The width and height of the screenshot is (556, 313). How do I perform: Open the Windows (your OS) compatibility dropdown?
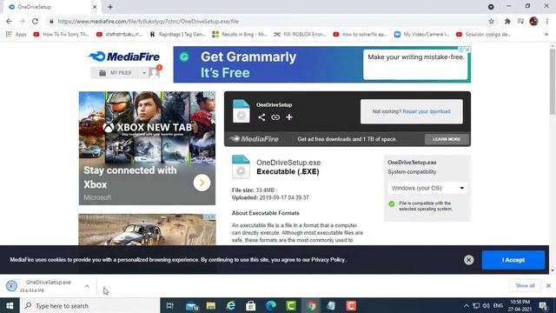click(427, 188)
